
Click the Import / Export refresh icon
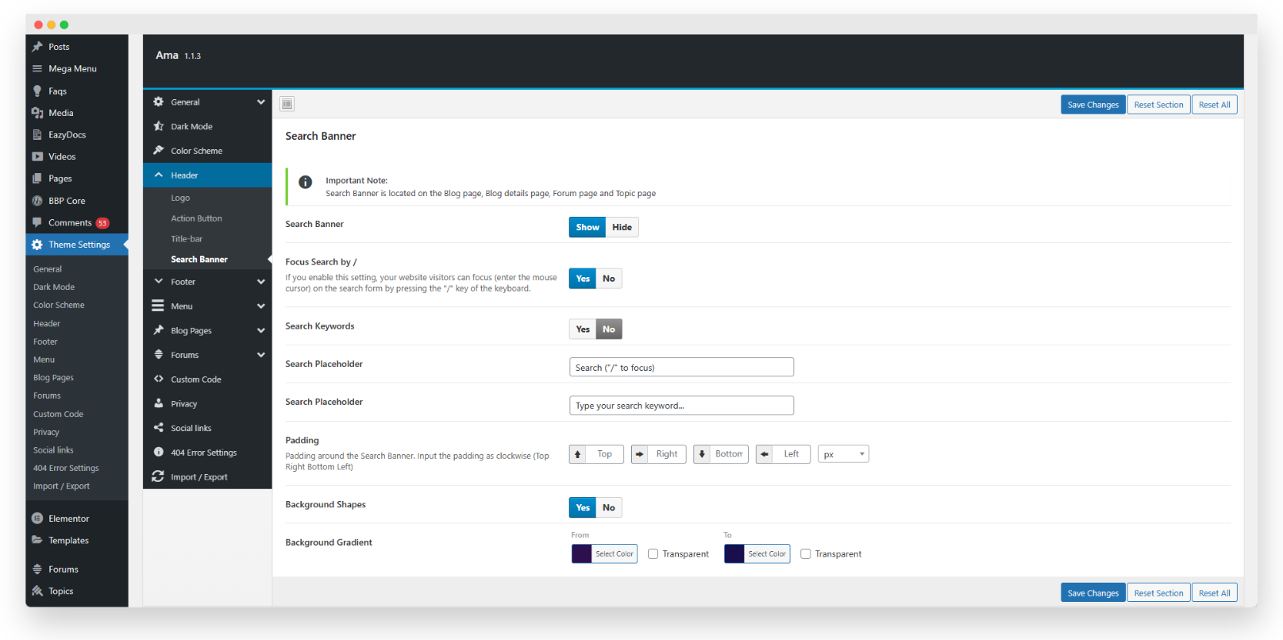click(159, 476)
